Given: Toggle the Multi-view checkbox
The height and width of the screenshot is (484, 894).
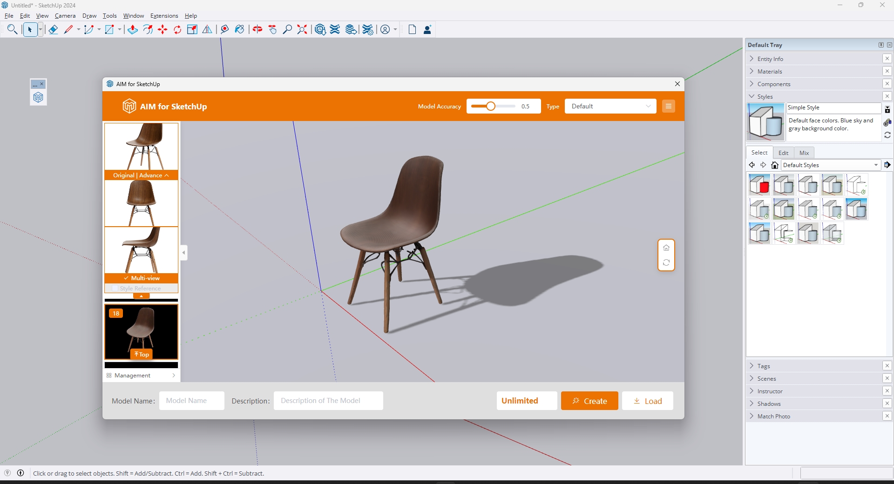Looking at the screenshot, I should tap(126, 278).
